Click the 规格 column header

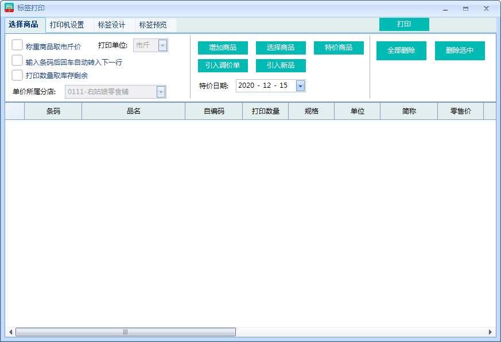(x=312, y=111)
